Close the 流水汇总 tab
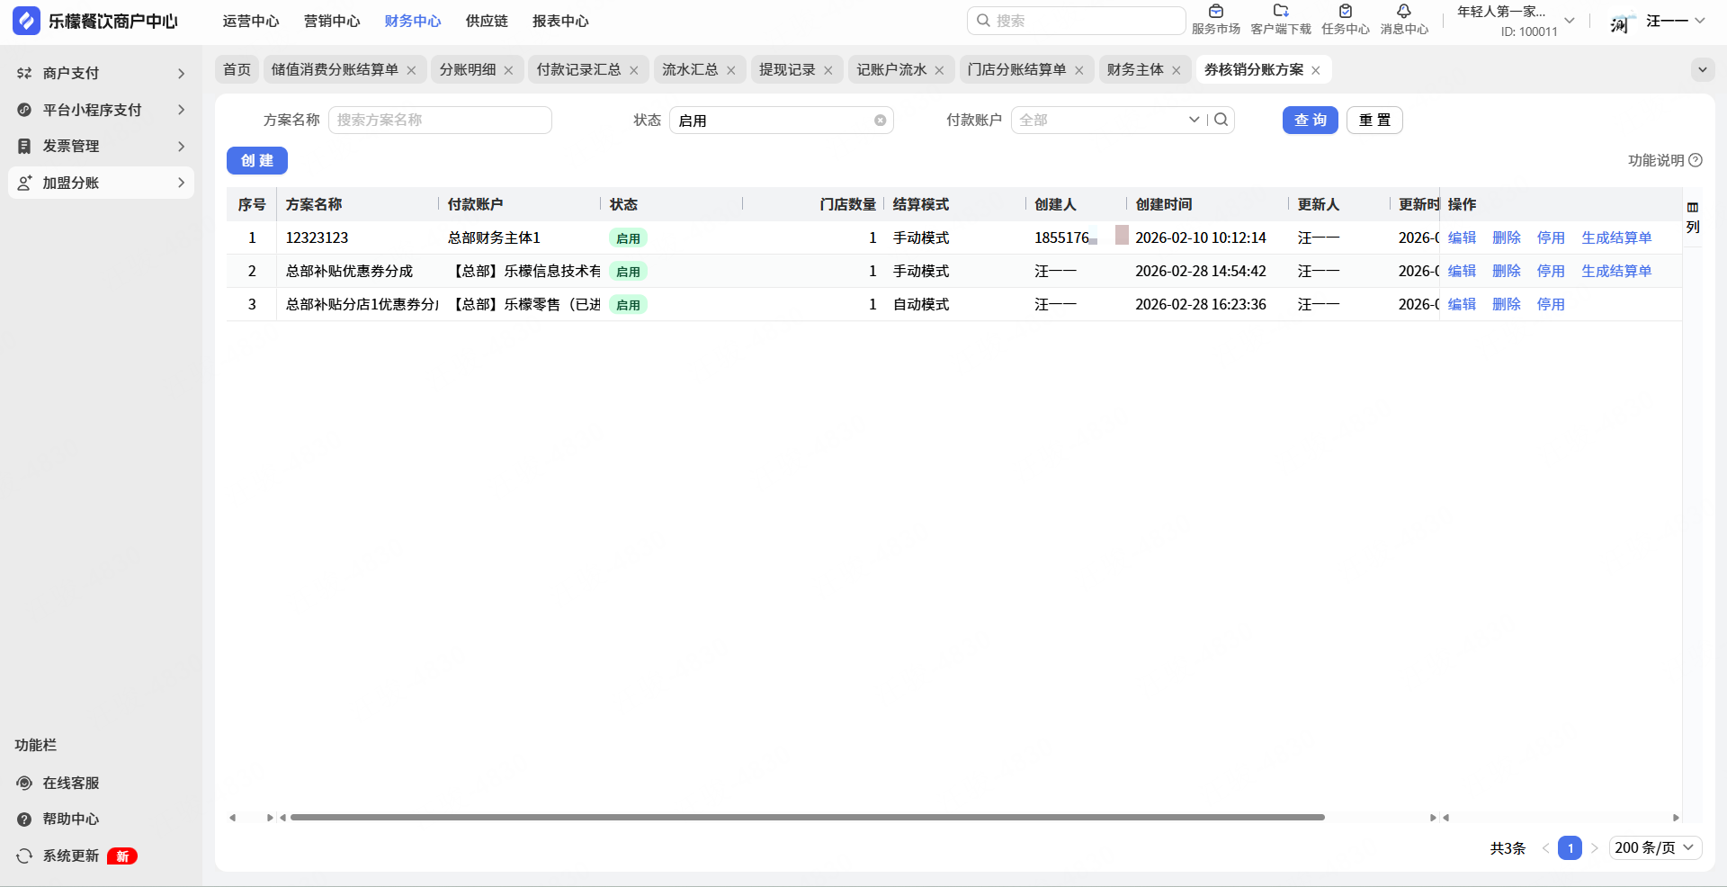The image size is (1727, 887). (730, 70)
